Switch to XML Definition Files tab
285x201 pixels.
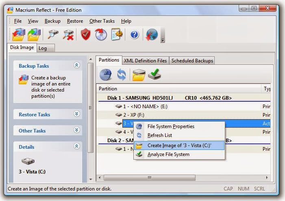tap(146, 61)
